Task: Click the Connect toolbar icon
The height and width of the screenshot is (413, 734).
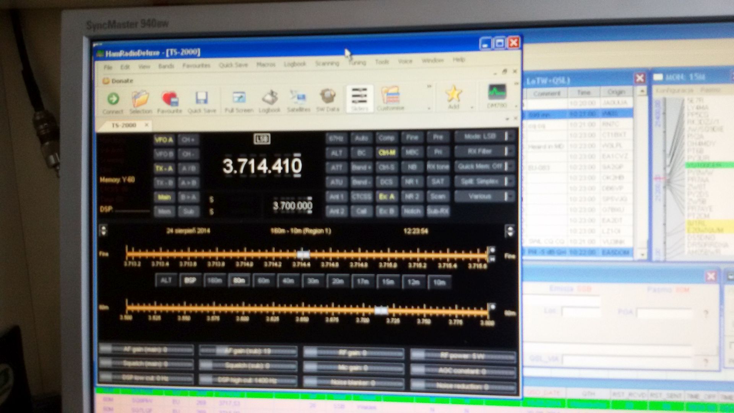Action: point(113,99)
